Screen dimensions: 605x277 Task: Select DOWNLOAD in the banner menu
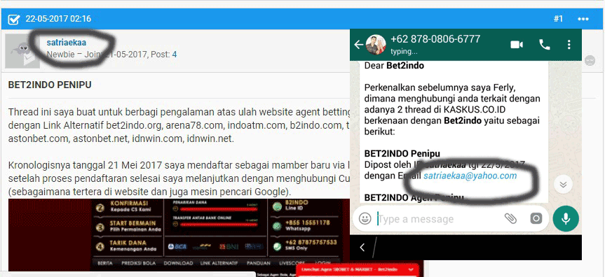[178, 263]
